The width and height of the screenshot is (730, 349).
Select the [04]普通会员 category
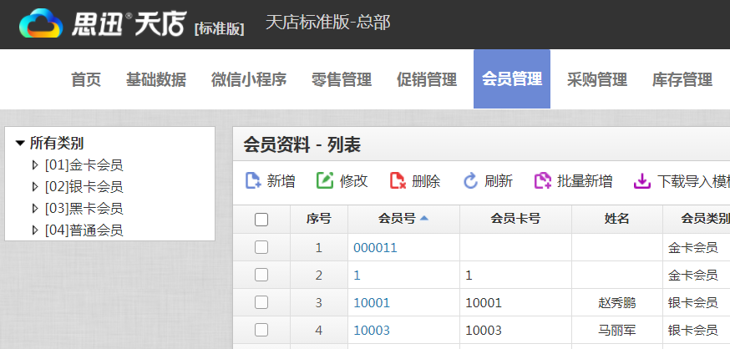(x=84, y=230)
